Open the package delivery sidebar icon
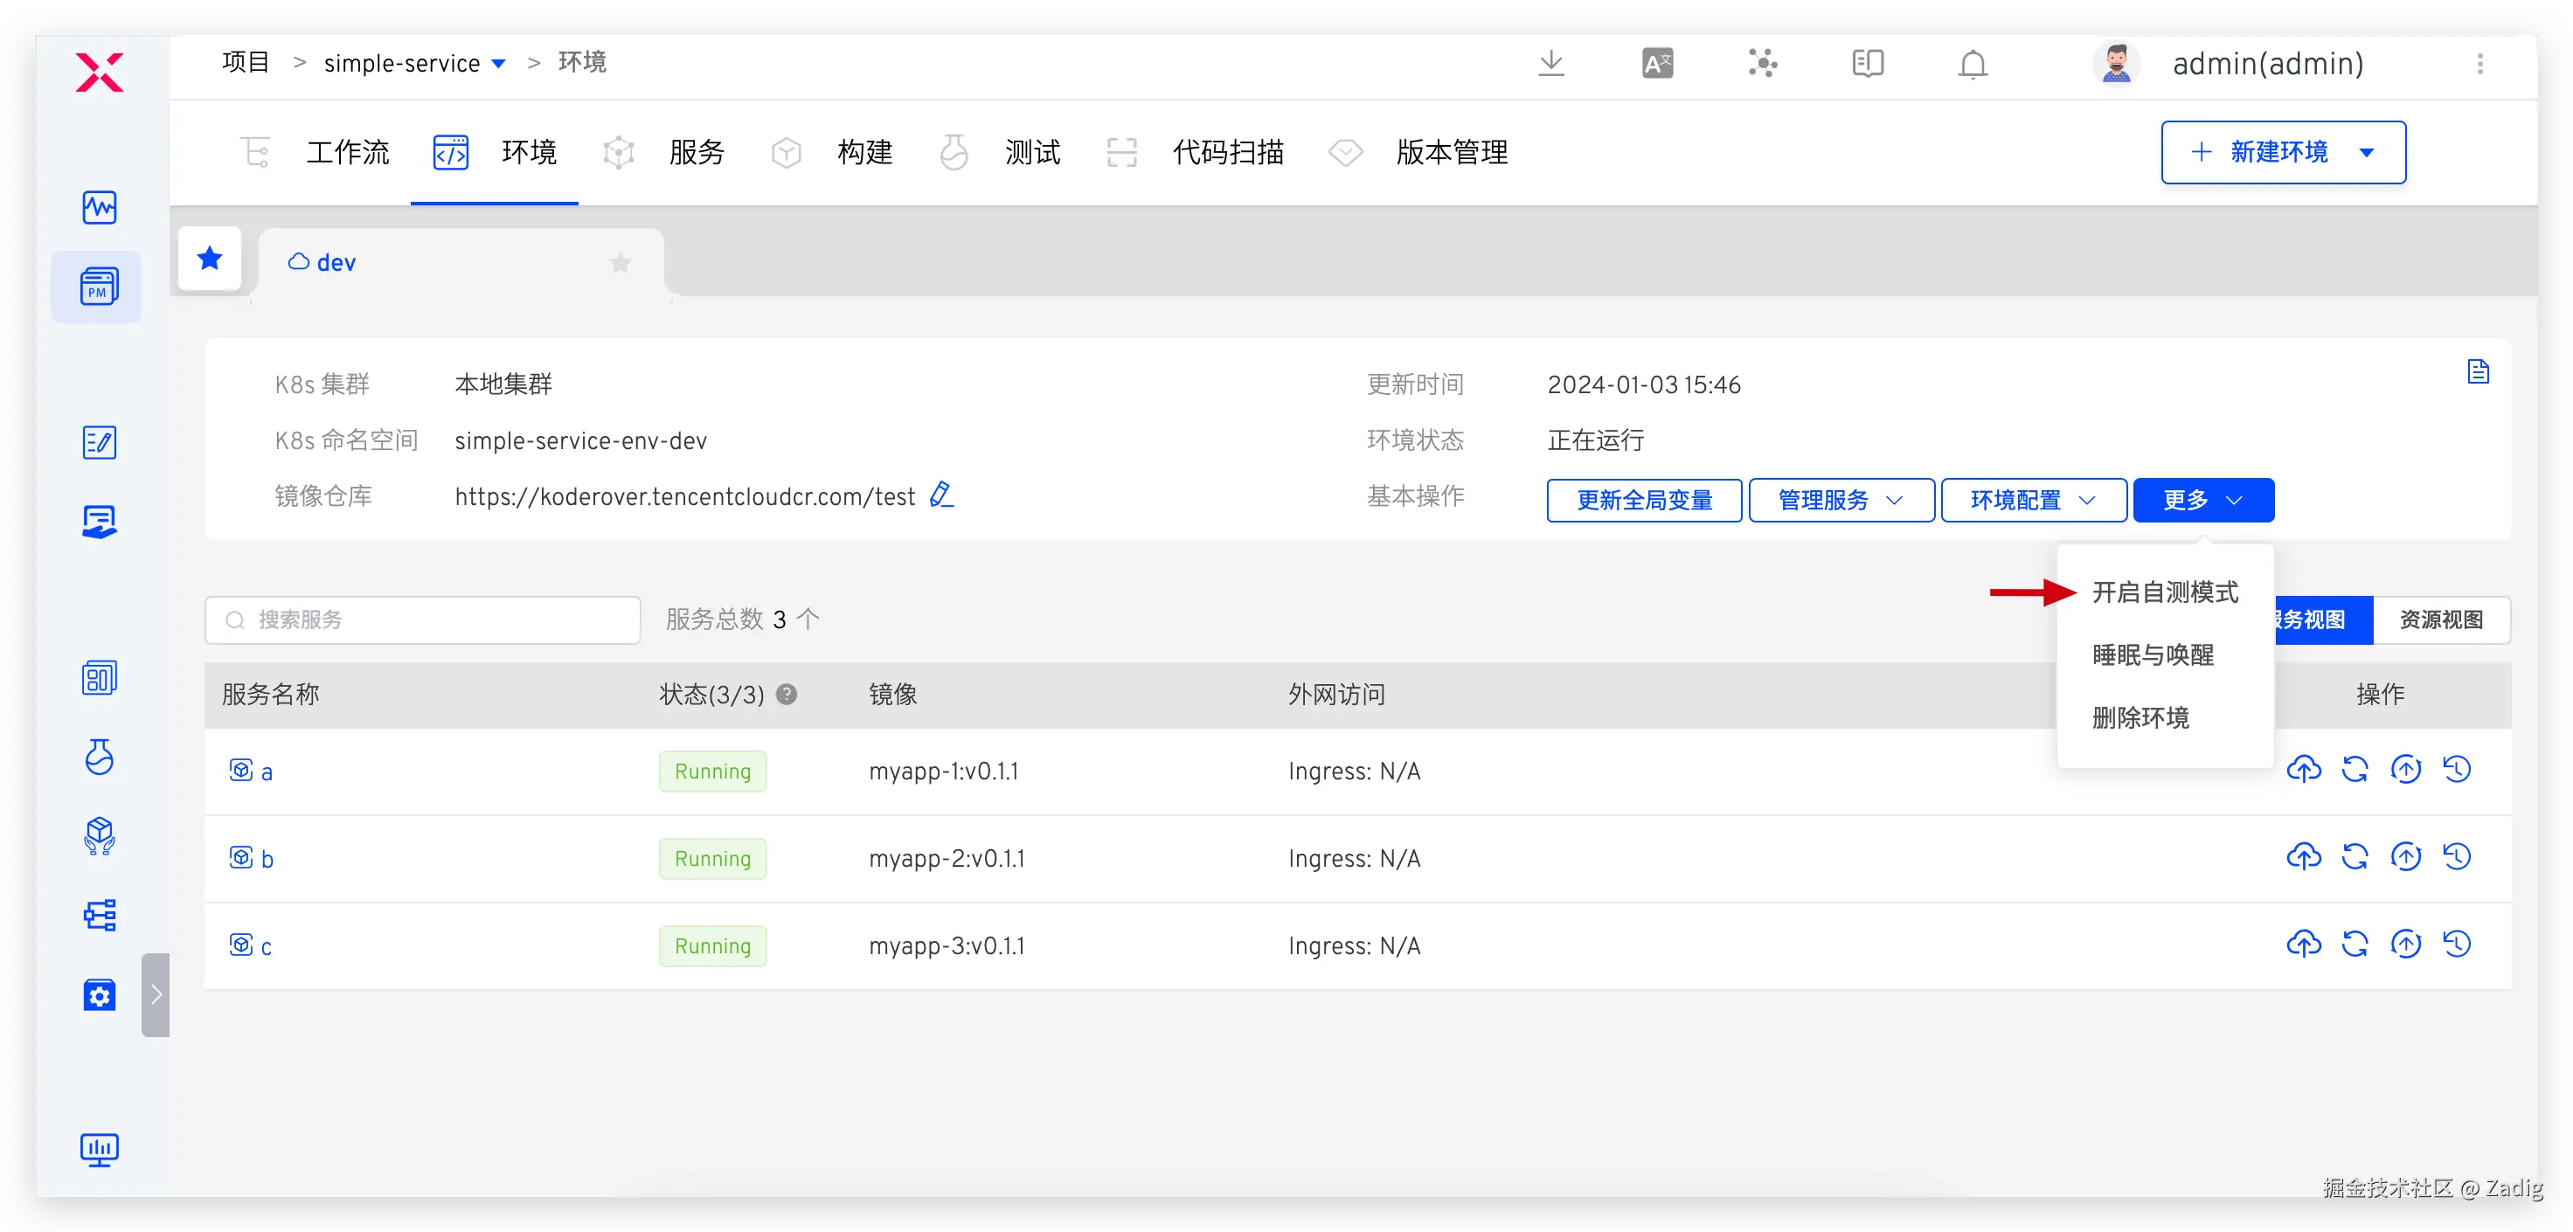This screenshot has height=1232, width=2573. tap(99, 835)
